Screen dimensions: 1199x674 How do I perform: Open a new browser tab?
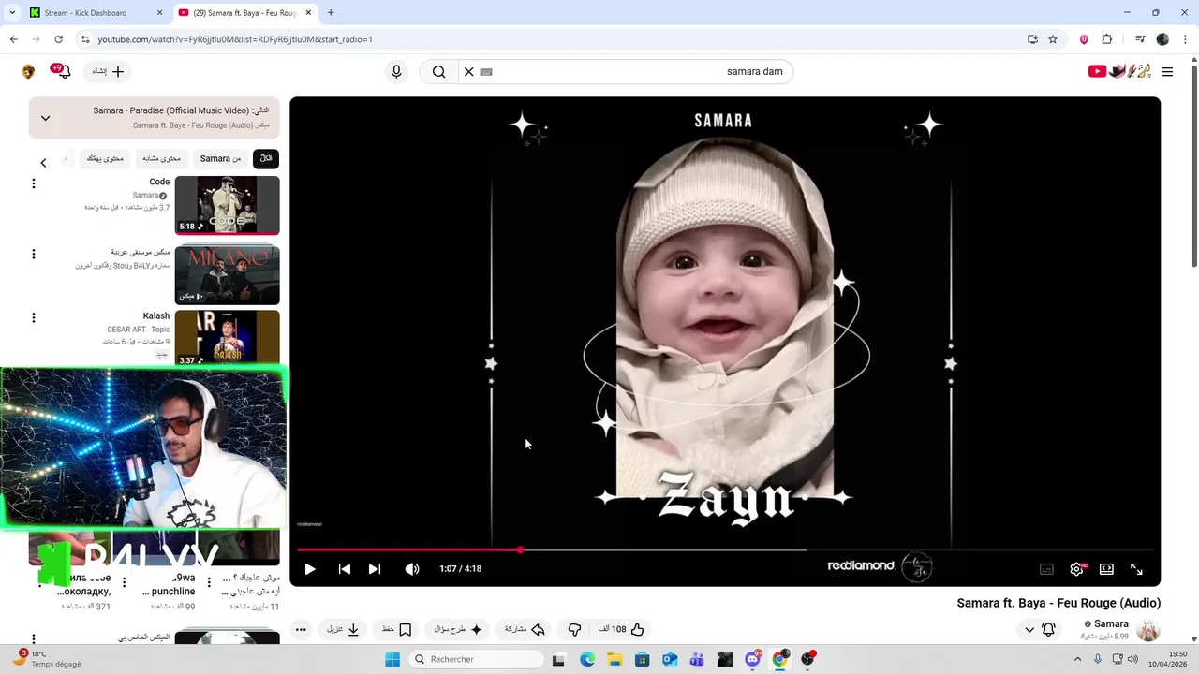tap(331, 13)
